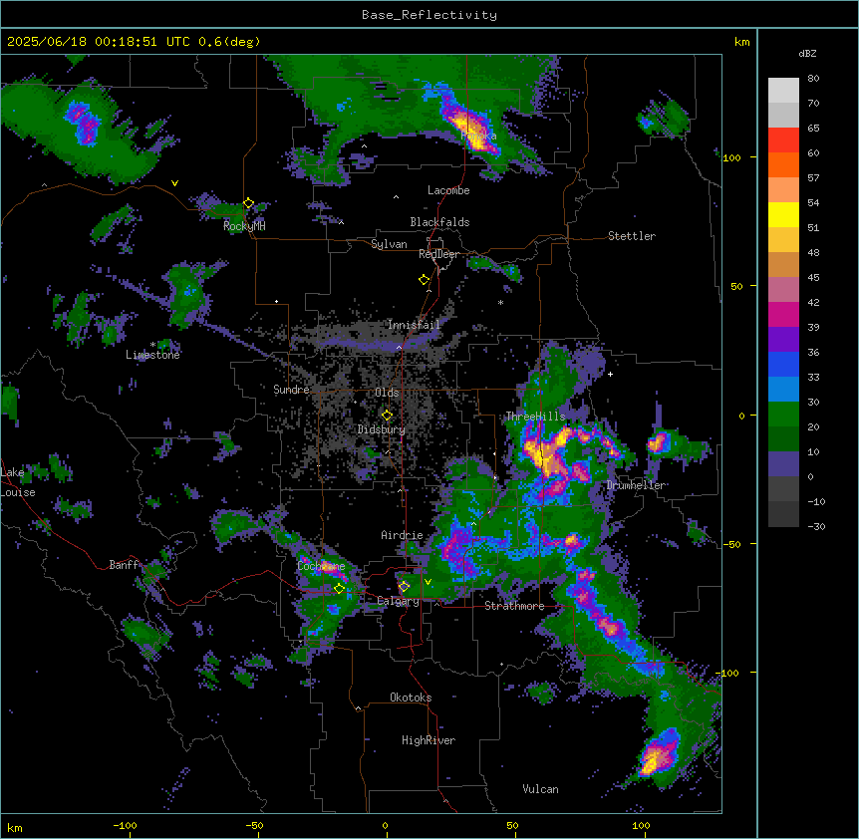The width and height of the screenshot is (859, 839).
Task: Click the purple 39-36 dBZ legend swatch
Action: pos(783,339)
